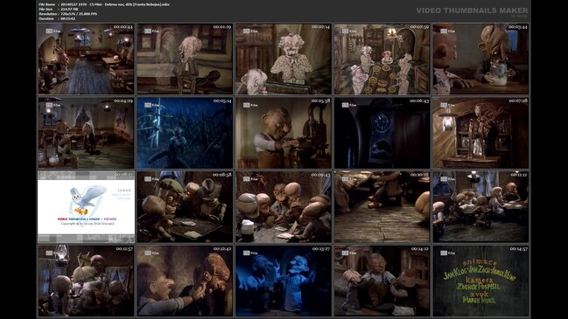
Task: Click the owl logo Video Thumbnails Maker frame
Action: (87, 207)
